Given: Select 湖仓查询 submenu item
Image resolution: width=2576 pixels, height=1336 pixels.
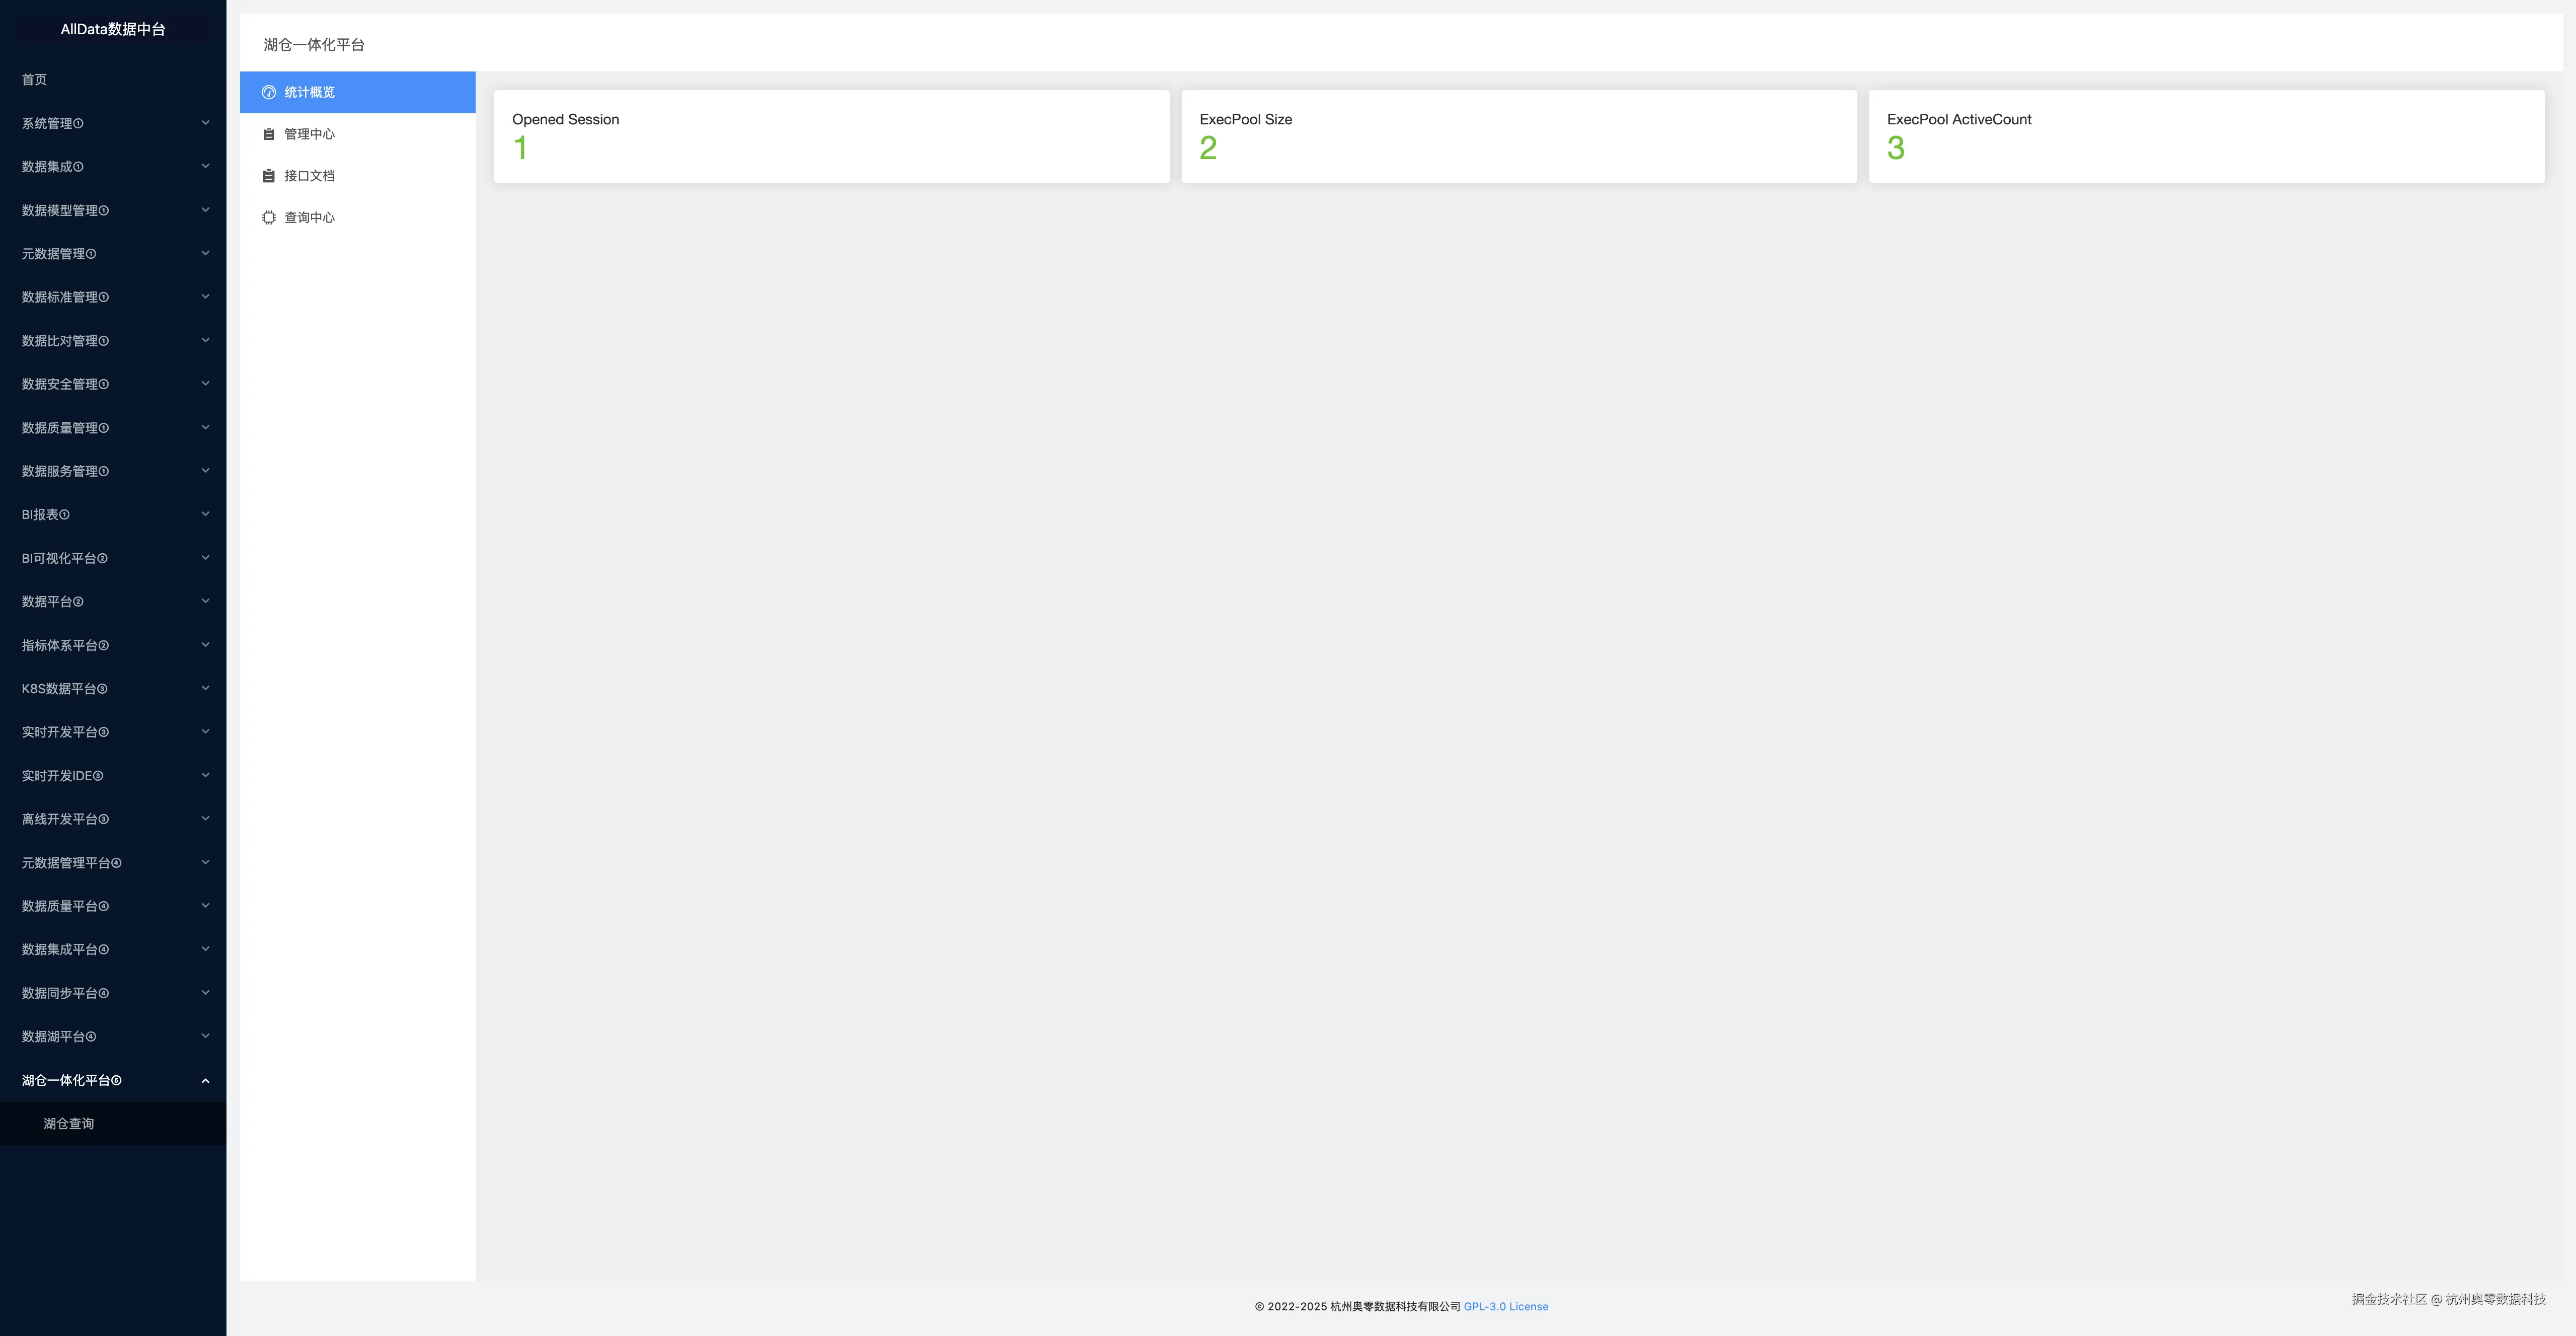Looking at the screenshot, I should pyautogui.click(x=113, y=1124).
